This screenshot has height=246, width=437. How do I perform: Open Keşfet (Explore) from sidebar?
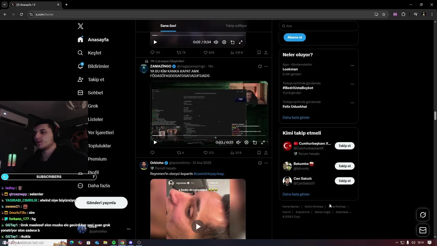point(89,53)
